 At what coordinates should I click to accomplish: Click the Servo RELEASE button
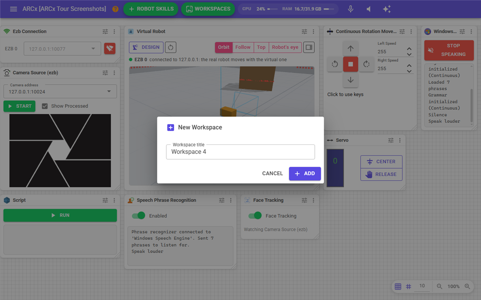click(381, 174)
